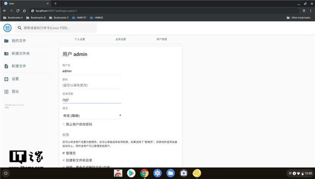Image resolution: width=315 pixels, height=179 pixels.
Task: Click the 用户名 field containing admin
Action: tap(92, 71)
